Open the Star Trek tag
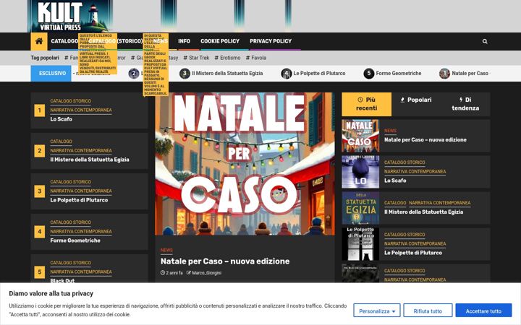Image resolution: width=521 pixels, height=325 pixels. pos(196,58)
